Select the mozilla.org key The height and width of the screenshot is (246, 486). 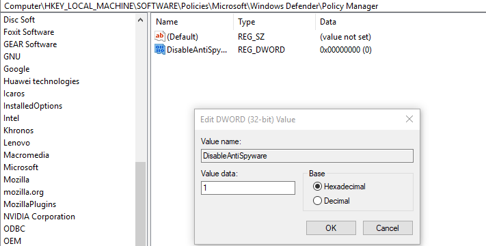(x=23, y=192)
